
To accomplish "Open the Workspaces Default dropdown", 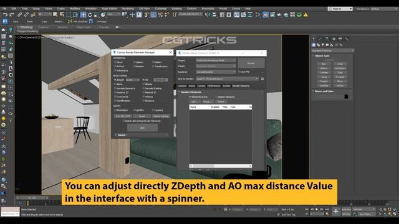I will click(384, 9).
